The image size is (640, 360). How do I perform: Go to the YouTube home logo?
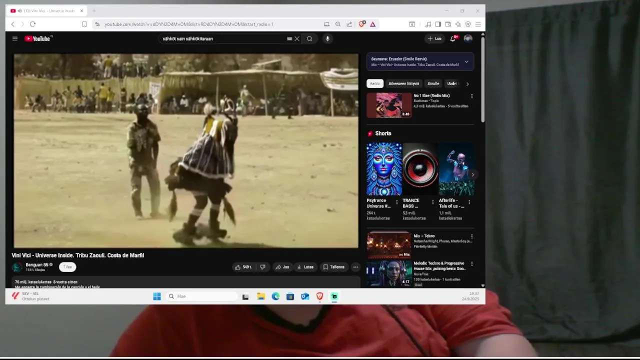pos(38,38)
